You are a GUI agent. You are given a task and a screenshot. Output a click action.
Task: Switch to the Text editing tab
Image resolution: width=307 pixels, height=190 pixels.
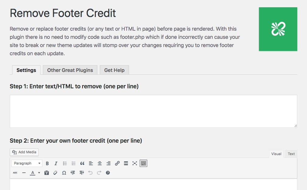(291, 154)
